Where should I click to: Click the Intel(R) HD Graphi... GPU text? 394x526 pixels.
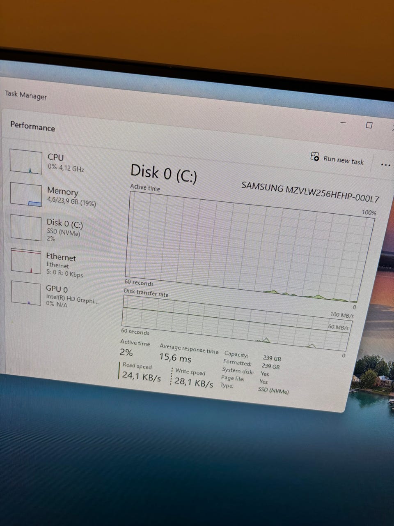pos(72,298)
